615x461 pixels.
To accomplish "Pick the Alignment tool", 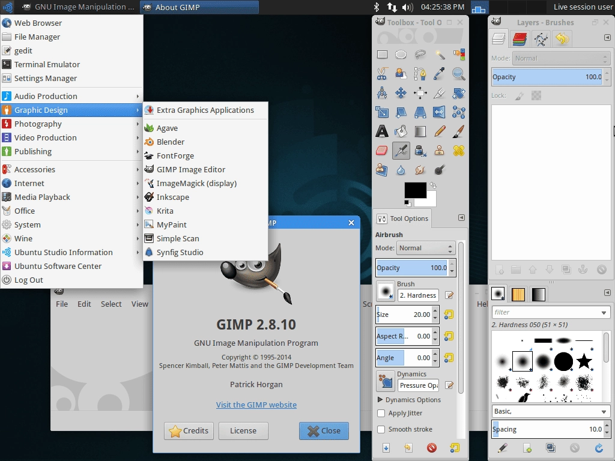I will pyautogui.click(x=420, y=93).
